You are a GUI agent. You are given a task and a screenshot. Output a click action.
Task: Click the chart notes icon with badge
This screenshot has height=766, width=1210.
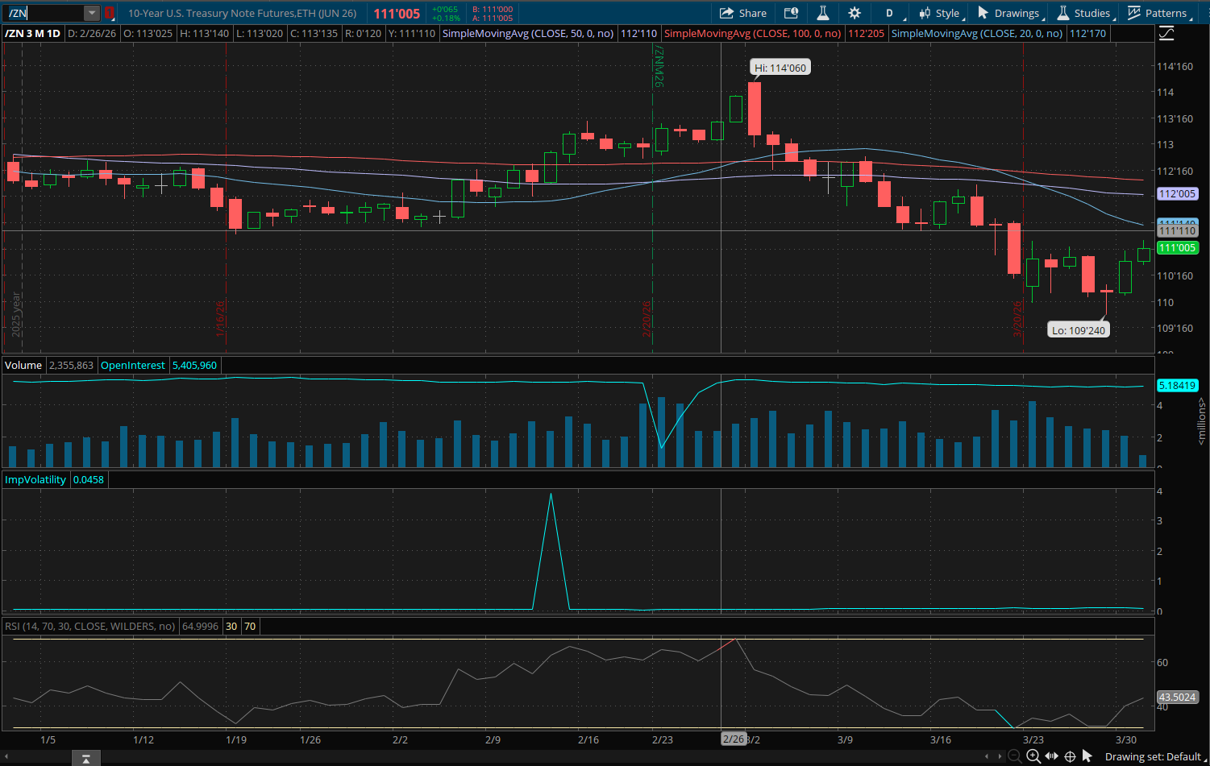pyautogui.click(x=791, y=13)
